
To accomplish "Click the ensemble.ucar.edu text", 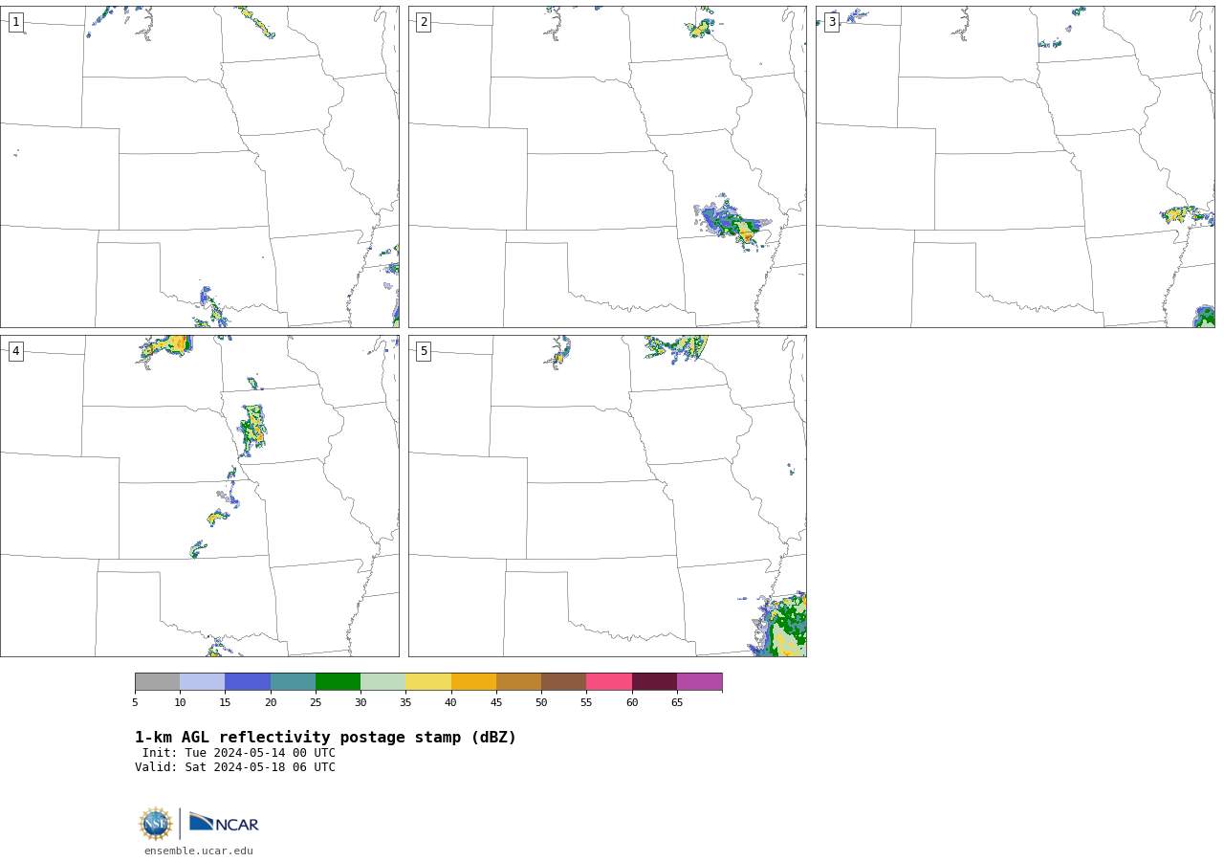I will coord(199,851).
